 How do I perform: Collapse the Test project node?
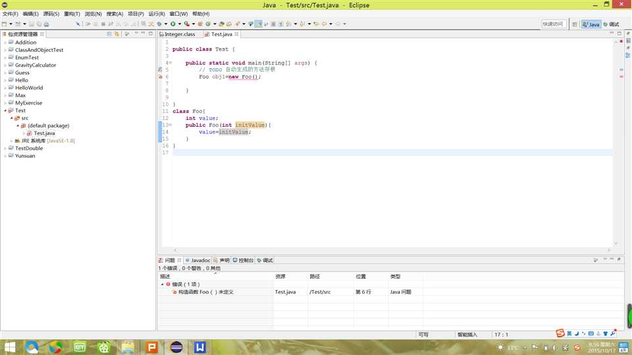[5, 110]
